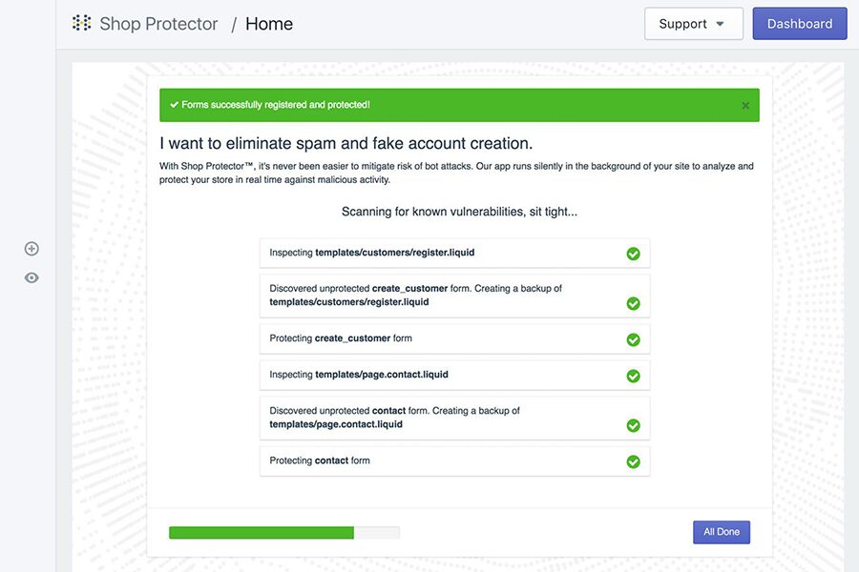
Task: Click green check beside Inspecting page.contact.liquid
Action: tap(634, 376)
